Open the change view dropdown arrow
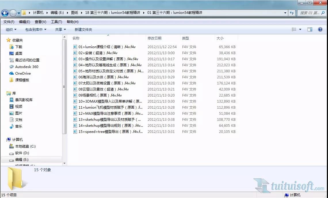 (300, 29)
